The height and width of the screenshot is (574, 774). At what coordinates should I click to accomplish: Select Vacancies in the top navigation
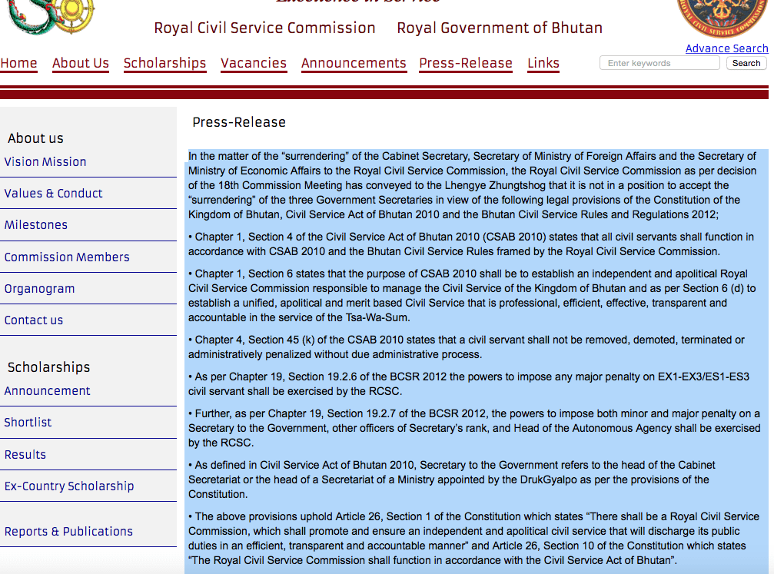pyautogui.click(x=254, y=63)
